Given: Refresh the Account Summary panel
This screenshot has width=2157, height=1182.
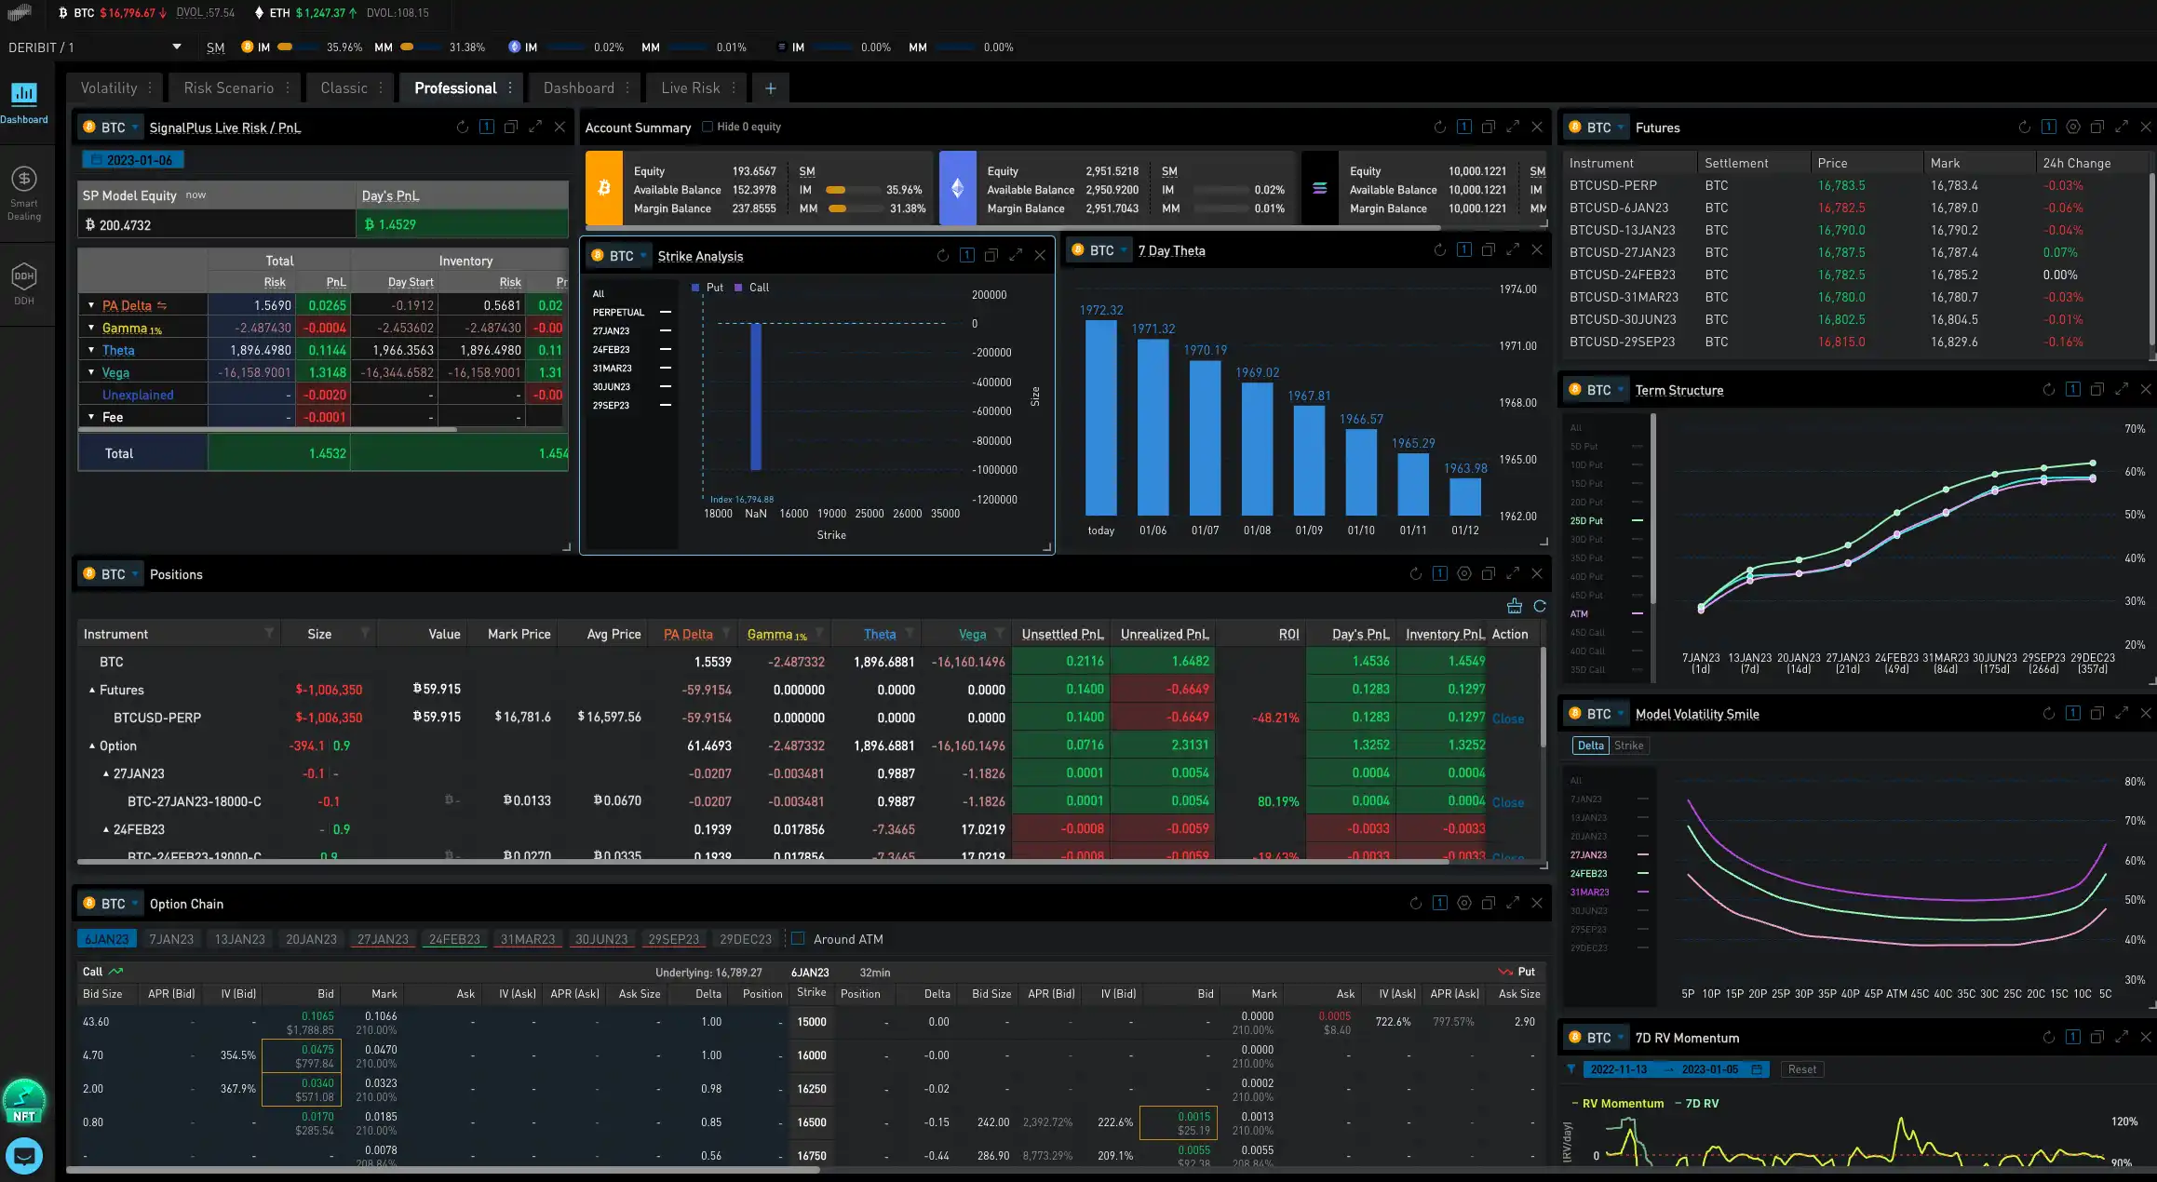Looking at the screenshot, I should click(1440, 127).
